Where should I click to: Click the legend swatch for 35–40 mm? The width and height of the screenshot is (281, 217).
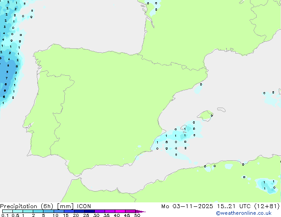click(x=110, y=211)
